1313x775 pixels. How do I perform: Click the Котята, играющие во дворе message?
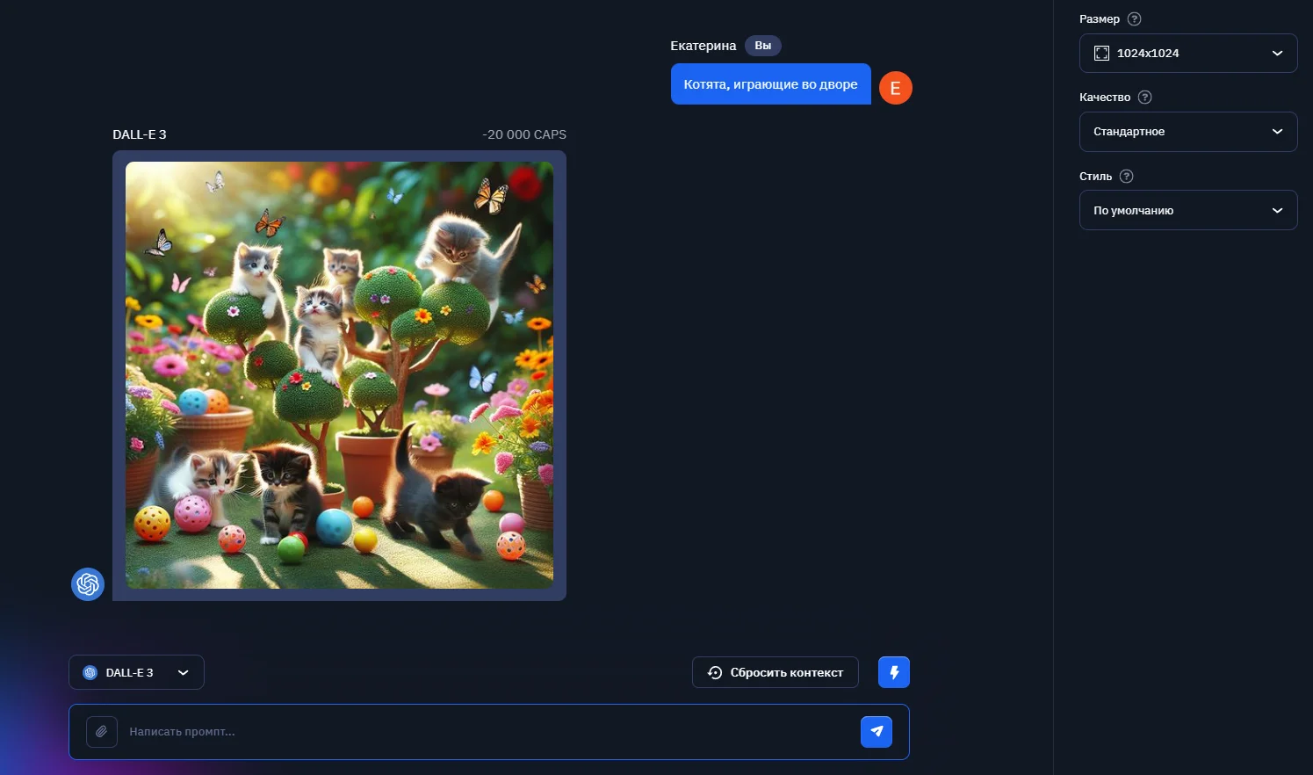click(x=771, y=84)
